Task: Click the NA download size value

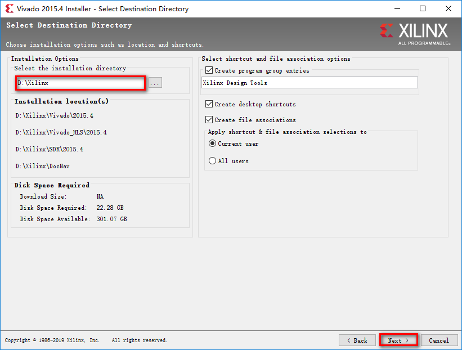Action: [100, 196]
